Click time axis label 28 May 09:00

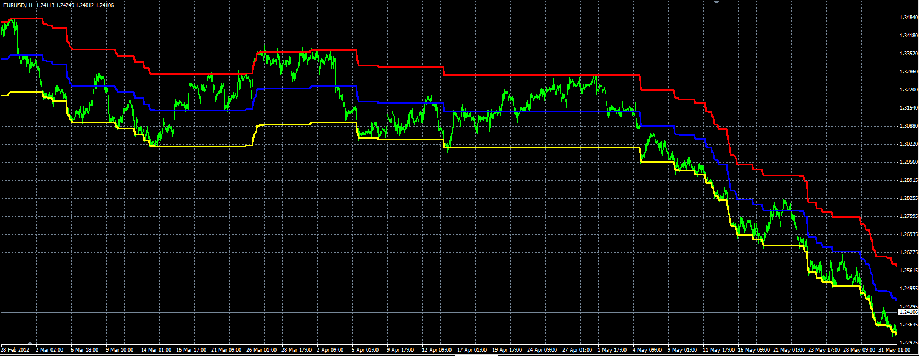(859, 350)
